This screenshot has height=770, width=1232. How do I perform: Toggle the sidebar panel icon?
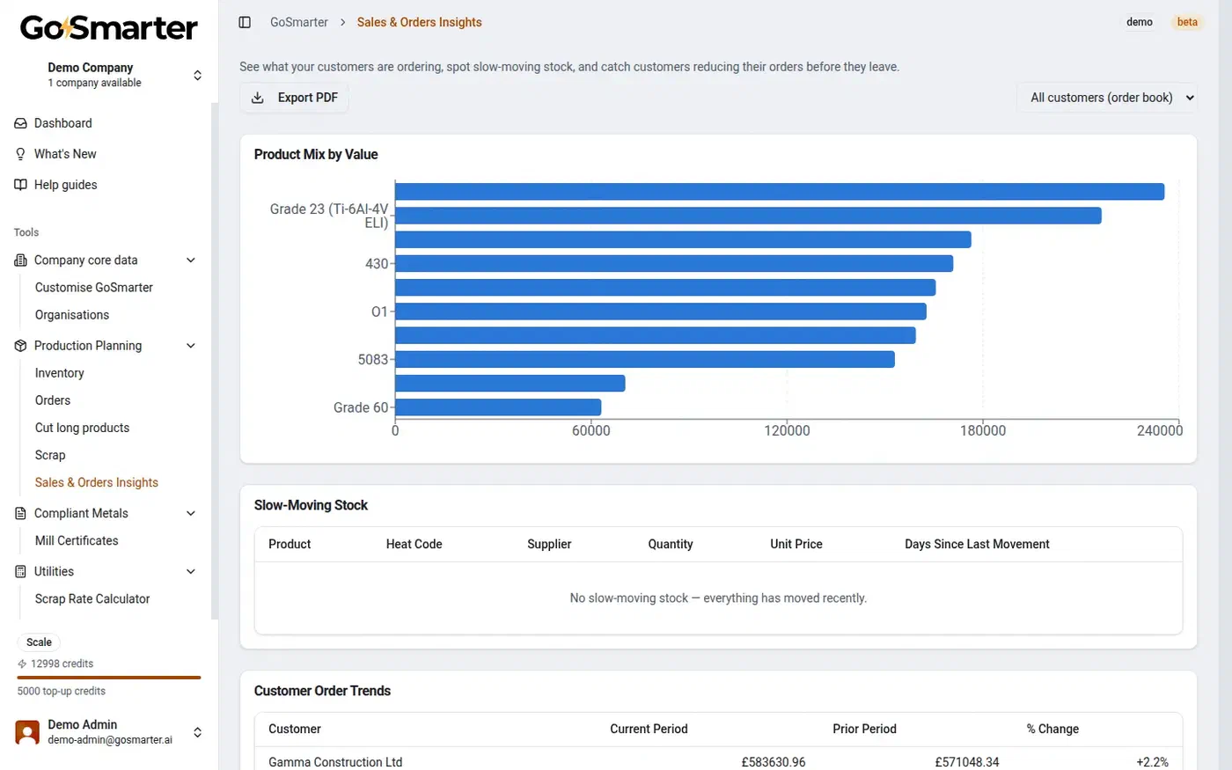pos(245,22)
